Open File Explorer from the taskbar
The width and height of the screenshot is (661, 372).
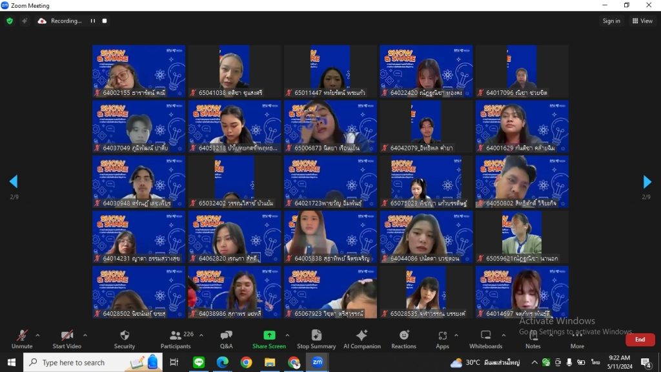tap(270, 362)
